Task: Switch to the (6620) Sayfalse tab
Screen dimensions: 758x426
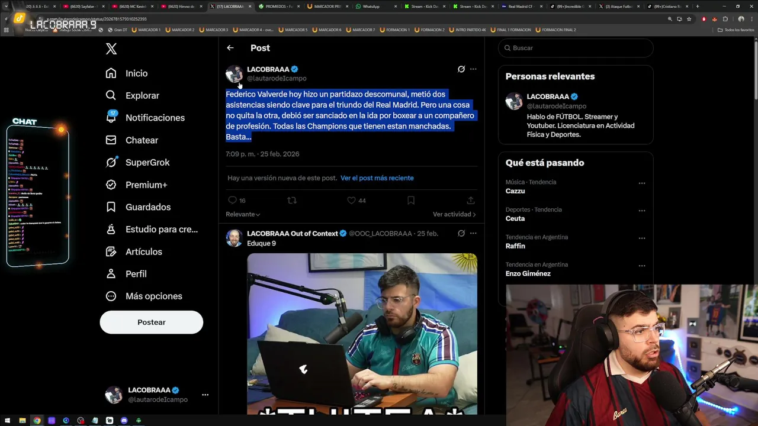Action: [83, 7]
